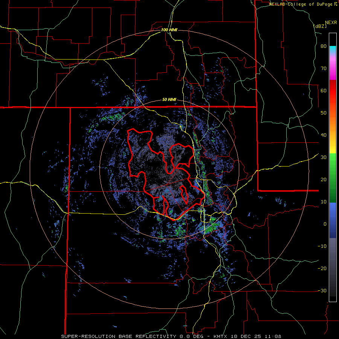This screenshot has height=339, width=339.
Task: Click the -10 value on the dBZ scale
Action: click(322, 246)
